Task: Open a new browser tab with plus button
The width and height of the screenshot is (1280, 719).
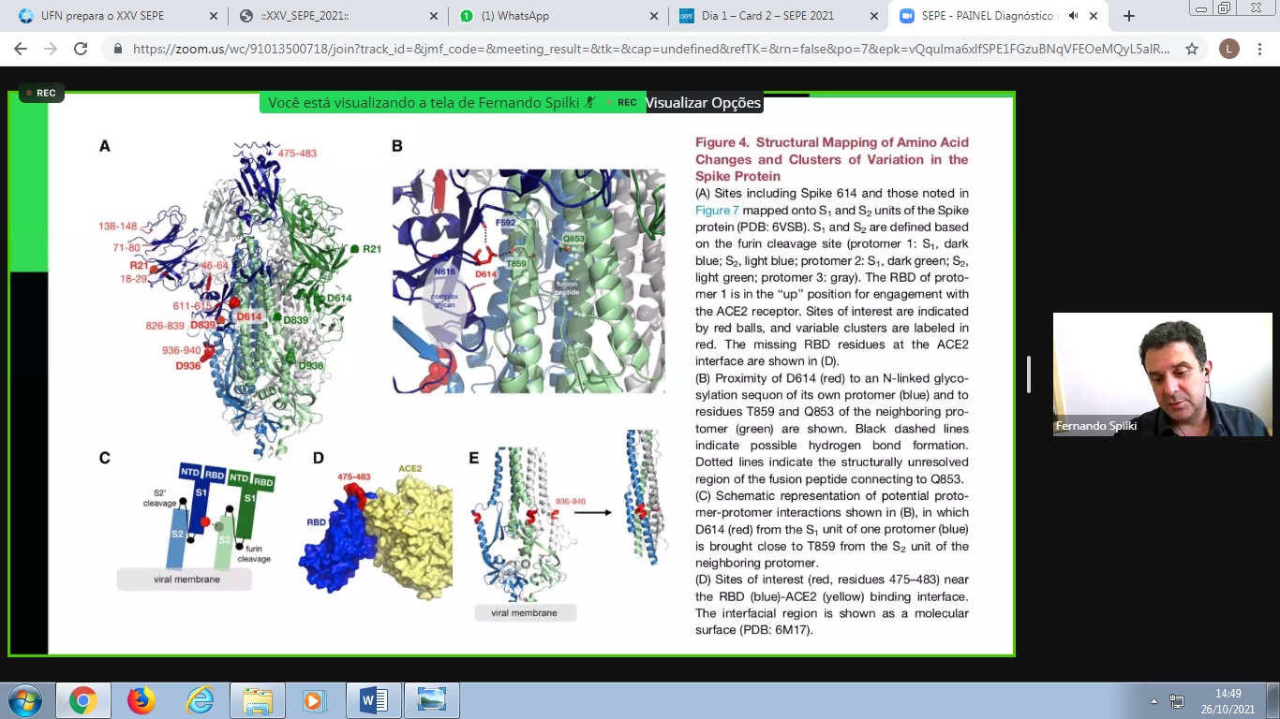Action: 1129,16
